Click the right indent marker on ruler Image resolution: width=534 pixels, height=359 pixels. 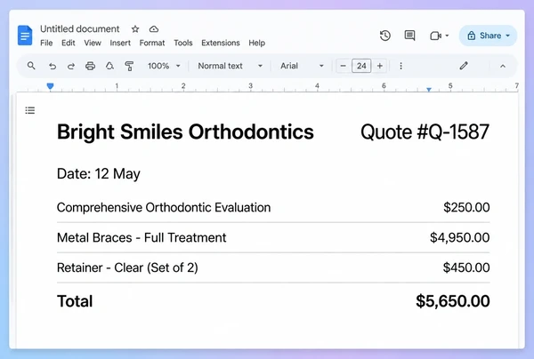click(429, 90)
